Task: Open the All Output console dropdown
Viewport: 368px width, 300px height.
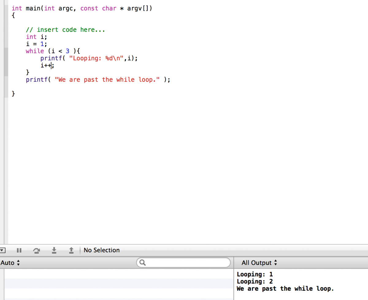Action: [259, 263]
